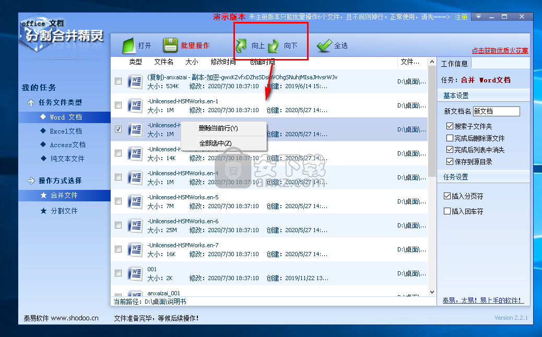Click the star icon beside 分割文件
Viewport: 542px width, 337px height.
[x=43, y=211]
